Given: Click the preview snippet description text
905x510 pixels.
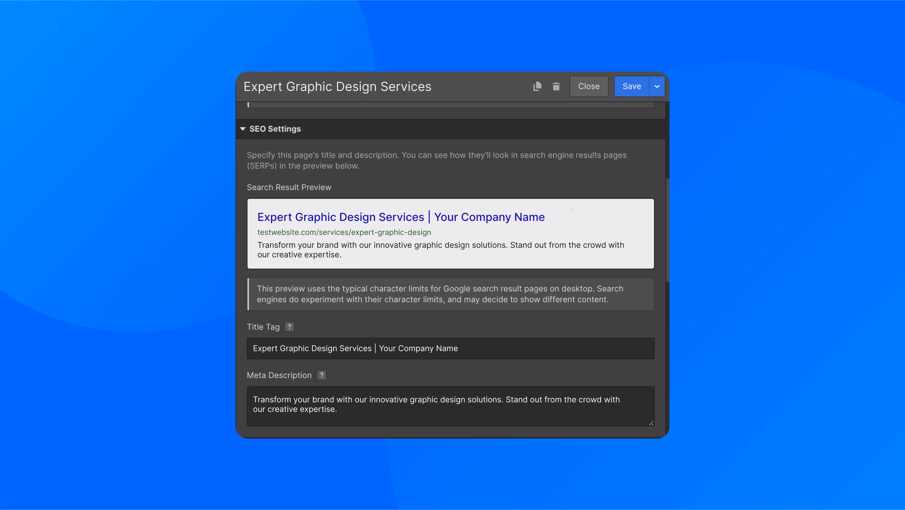Looking at the screenshot, I should coord(441,250).
